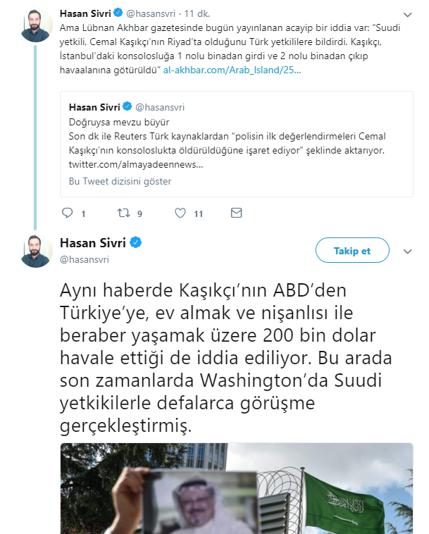Image resolution: width=429 pixels, height=534 pixels.
Task: Open Hasan Sivri's avatar in first tweet
Action: pyautogui.click(x=37, y=25)
